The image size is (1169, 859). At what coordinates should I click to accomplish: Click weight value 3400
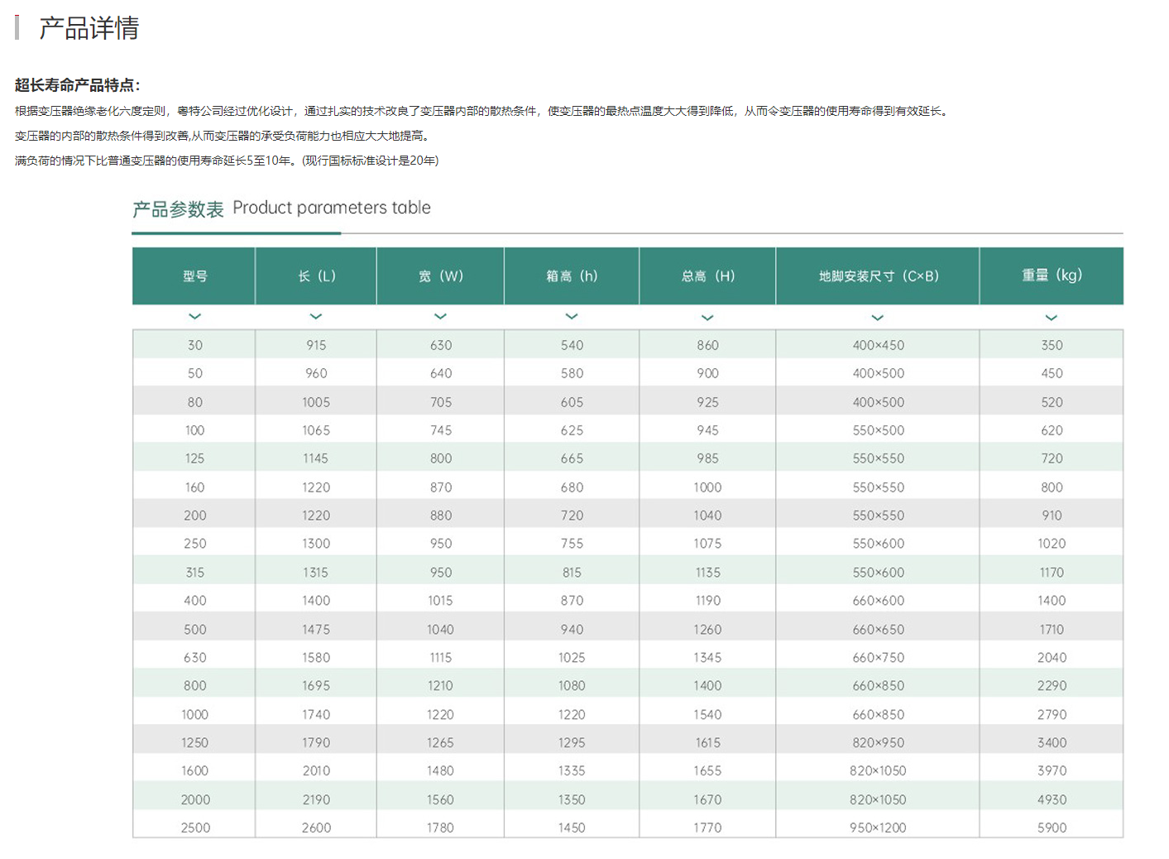[x=1052, y=743]
